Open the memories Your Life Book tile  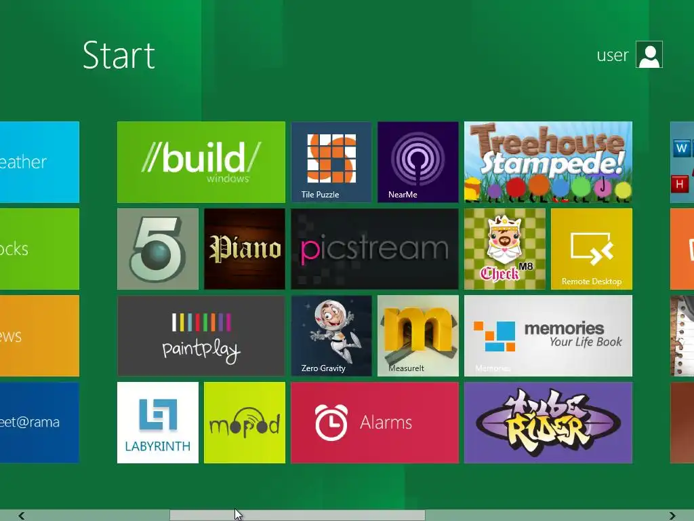[548, 335]
